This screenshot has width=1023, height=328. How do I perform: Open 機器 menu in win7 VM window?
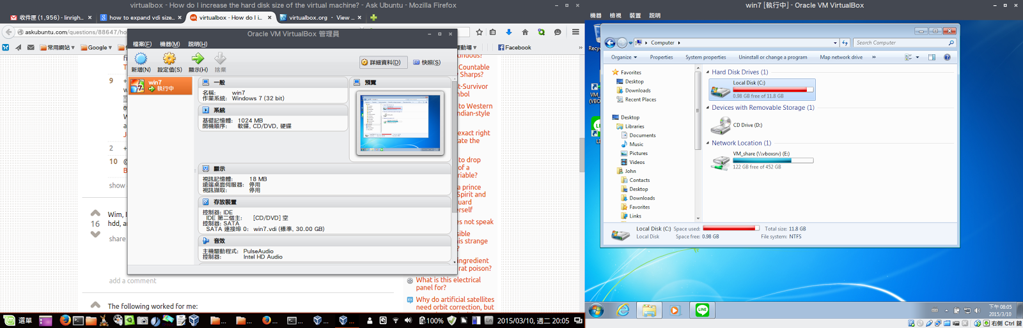(x=596, y=15)
